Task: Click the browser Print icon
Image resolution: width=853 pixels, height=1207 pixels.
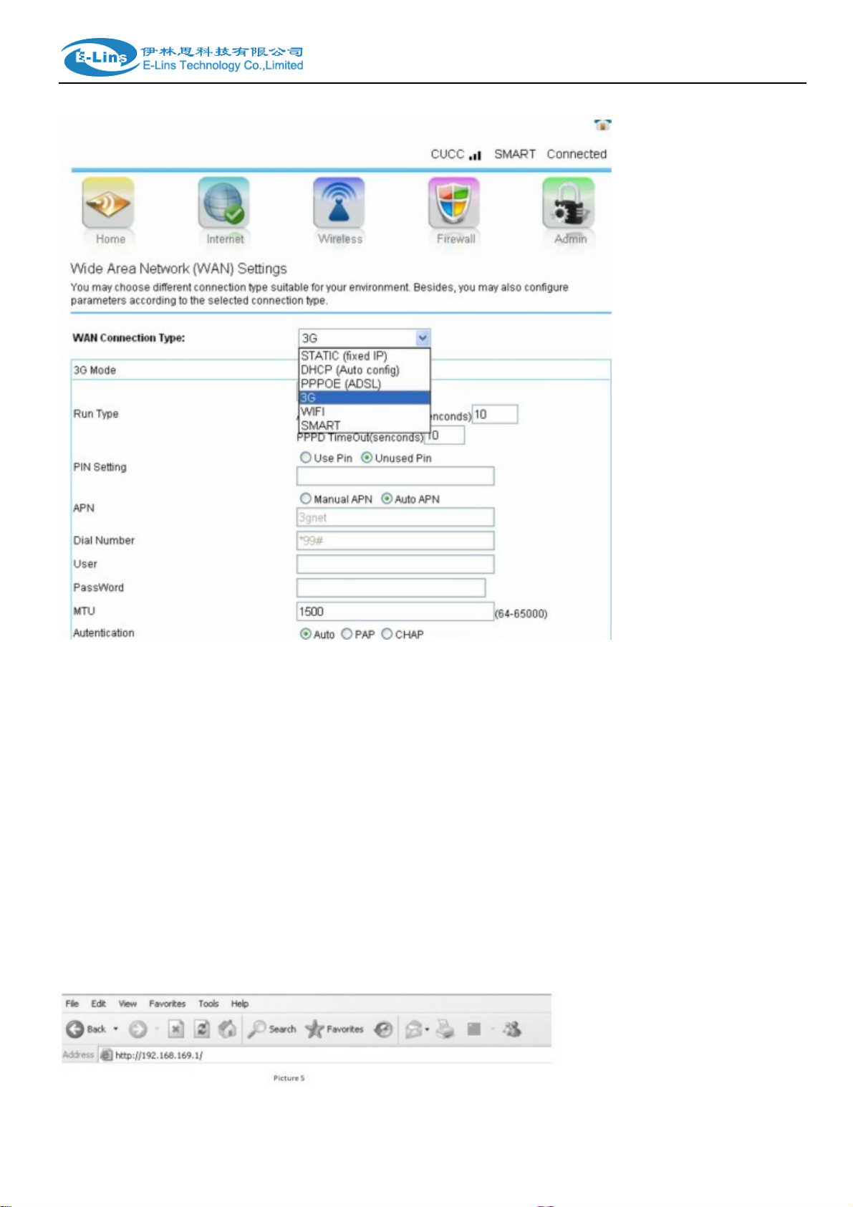Action: 445,1030
